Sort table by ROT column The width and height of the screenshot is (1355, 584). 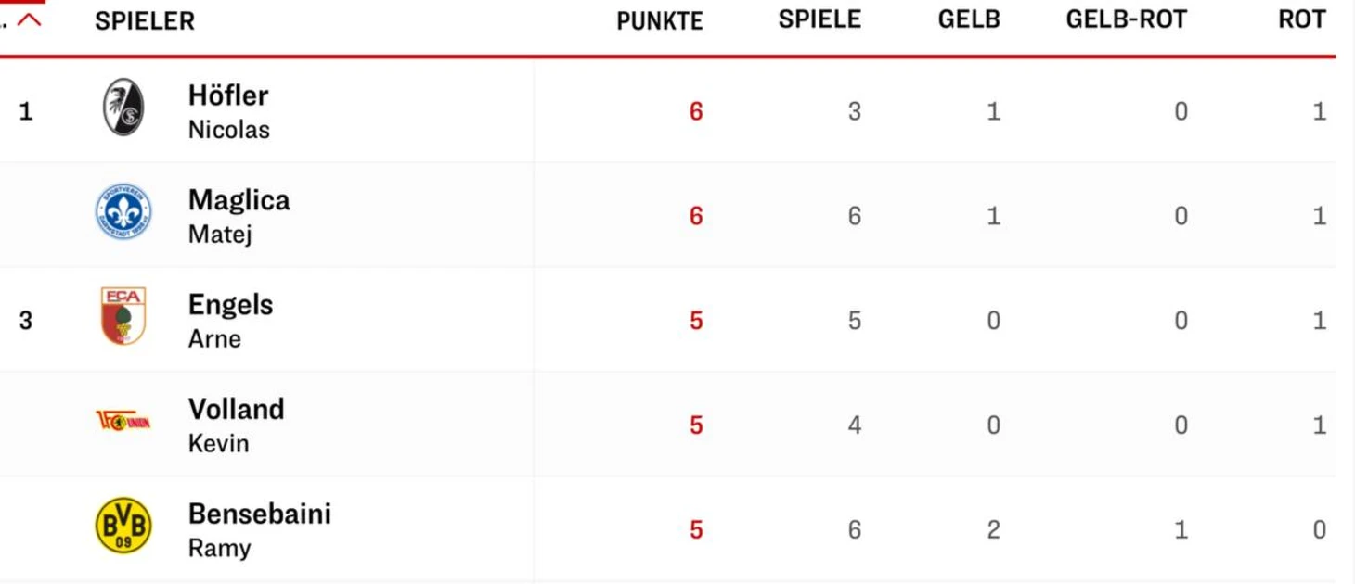click(x=1302, y=20)
